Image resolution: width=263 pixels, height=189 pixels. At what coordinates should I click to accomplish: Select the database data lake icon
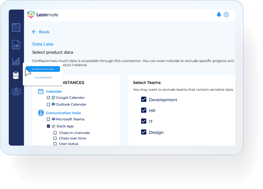coord(16,75)
